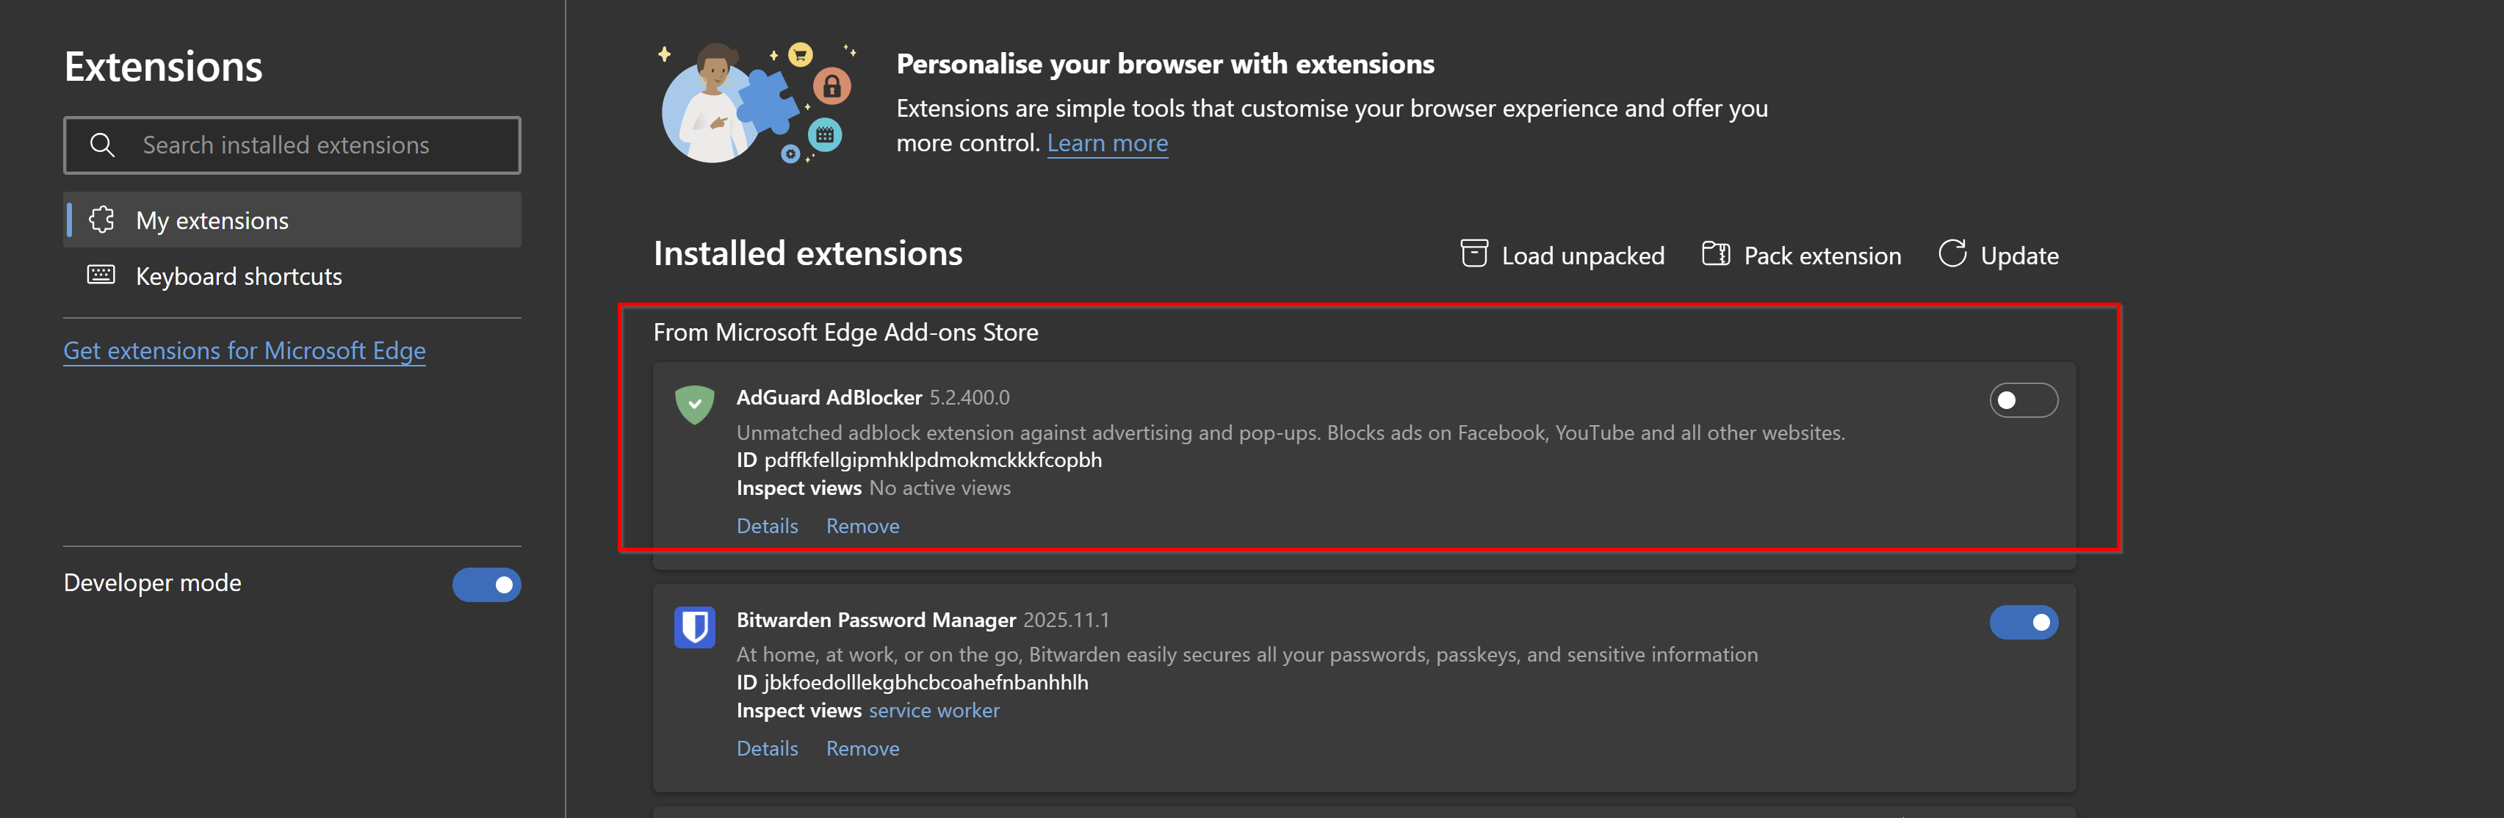Remove the Bitwarden Password Manager extension
Image resolution: width=2504 pixels, height=818 pixels.
[862, 748]
